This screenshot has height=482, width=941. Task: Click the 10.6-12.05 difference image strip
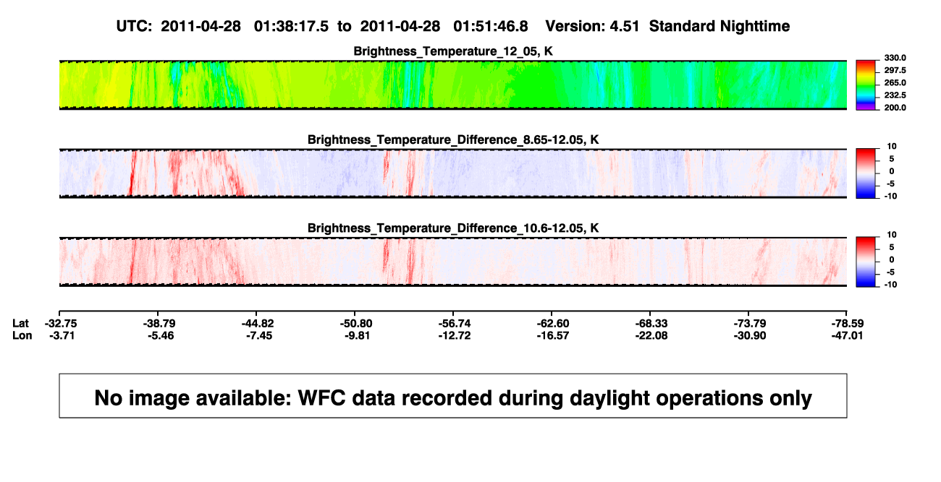pyautogui.click(x=453, y=262)
